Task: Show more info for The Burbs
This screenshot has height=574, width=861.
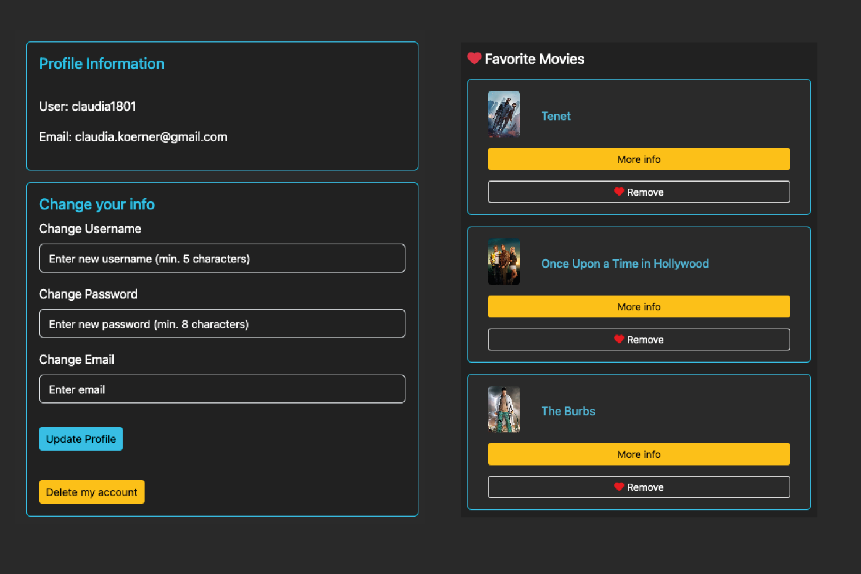Action: [639, 454]
